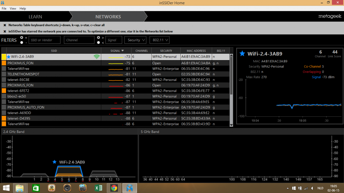
Task: Open the speaker-shaped taskbar app icon
Action: coord(67,188)
